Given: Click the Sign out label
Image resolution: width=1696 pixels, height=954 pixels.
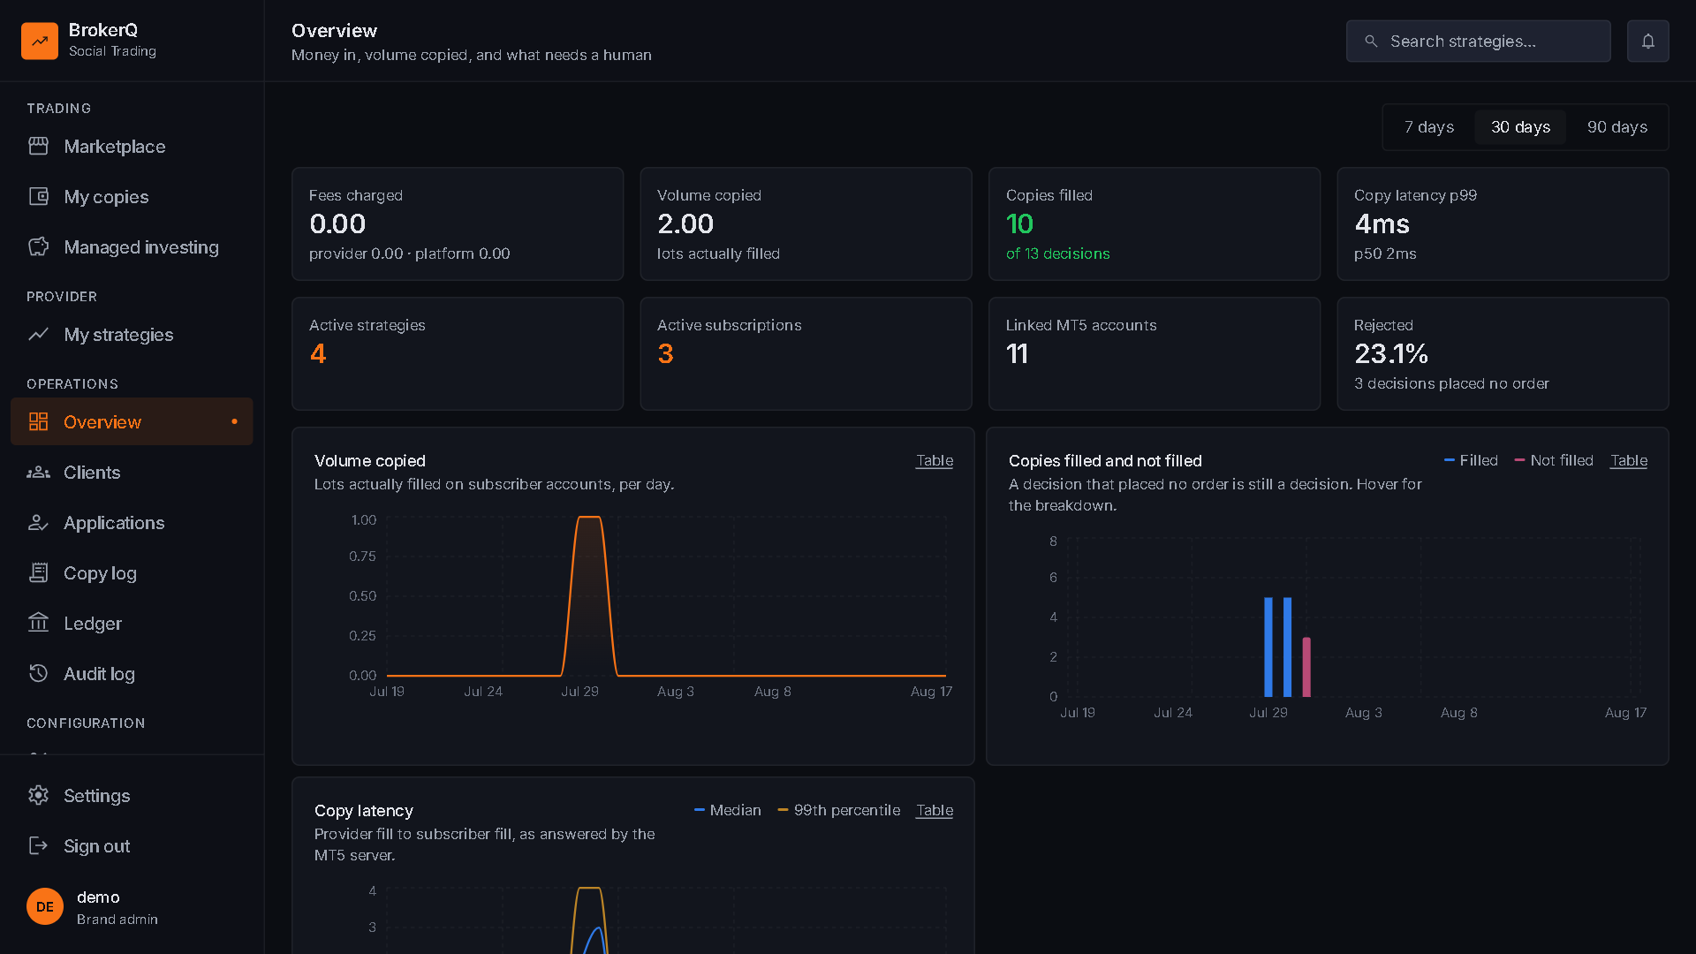Looking at the screenshot, I should (96, 845).
